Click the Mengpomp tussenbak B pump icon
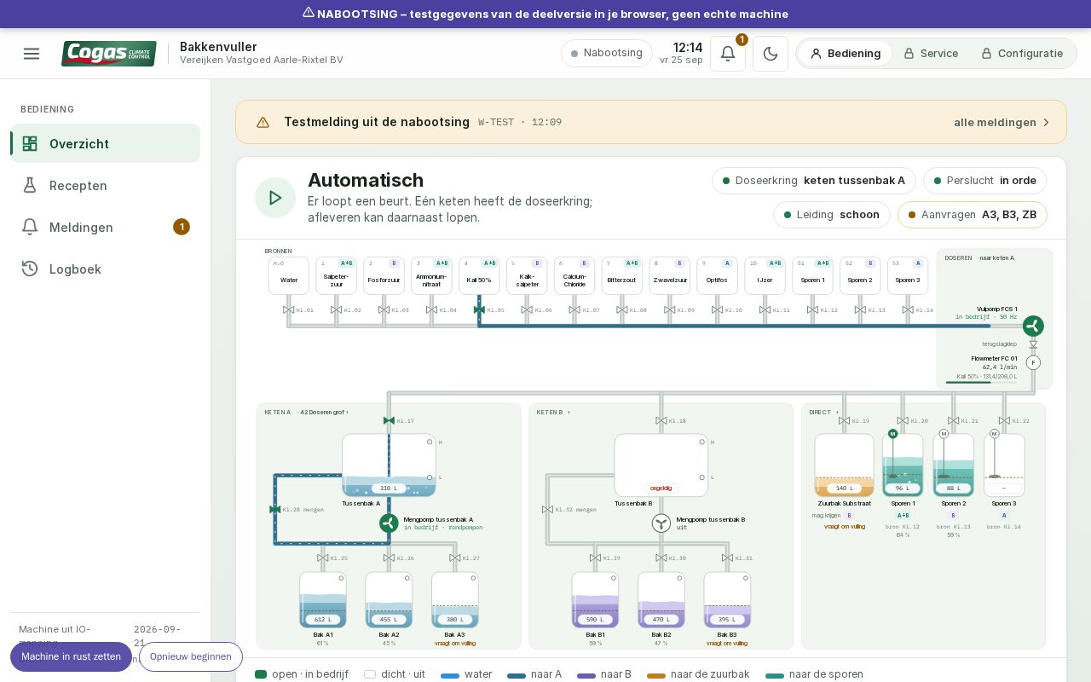This screenshot has width=1091, height=682. coord(661,523)
